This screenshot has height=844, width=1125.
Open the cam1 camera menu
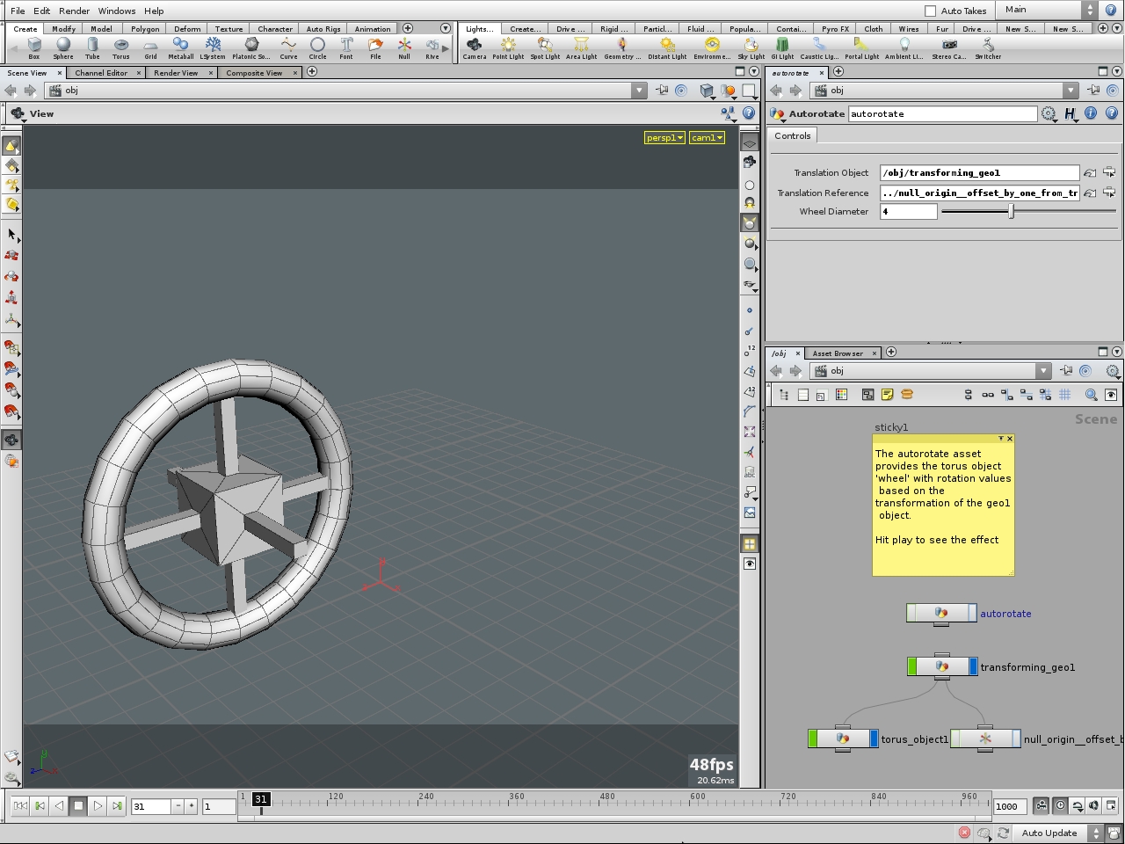(707, 137)
